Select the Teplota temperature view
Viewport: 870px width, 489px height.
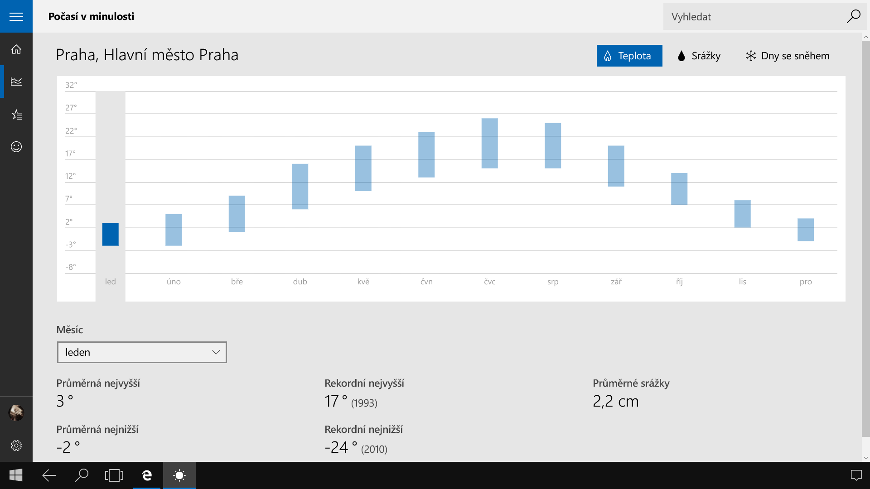click(629, 56)
